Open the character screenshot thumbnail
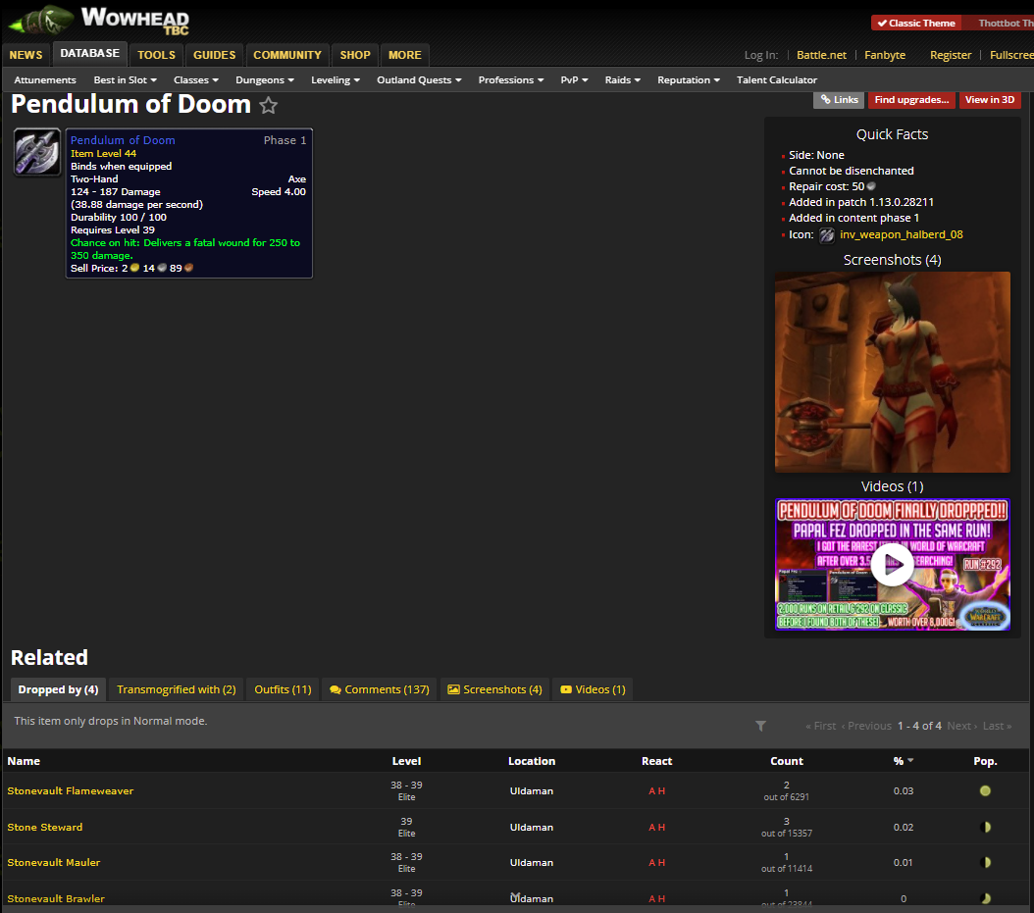The width and height of the screenshot is (1034, 913). (x=892, y=372)
